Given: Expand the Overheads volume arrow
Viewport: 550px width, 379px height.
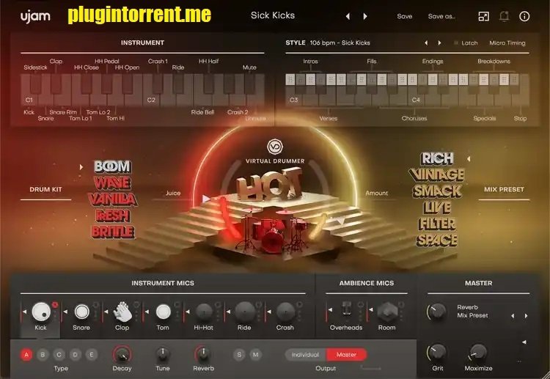Looking at the screenshot, I should pyautogui.click(x=330, y=310).
